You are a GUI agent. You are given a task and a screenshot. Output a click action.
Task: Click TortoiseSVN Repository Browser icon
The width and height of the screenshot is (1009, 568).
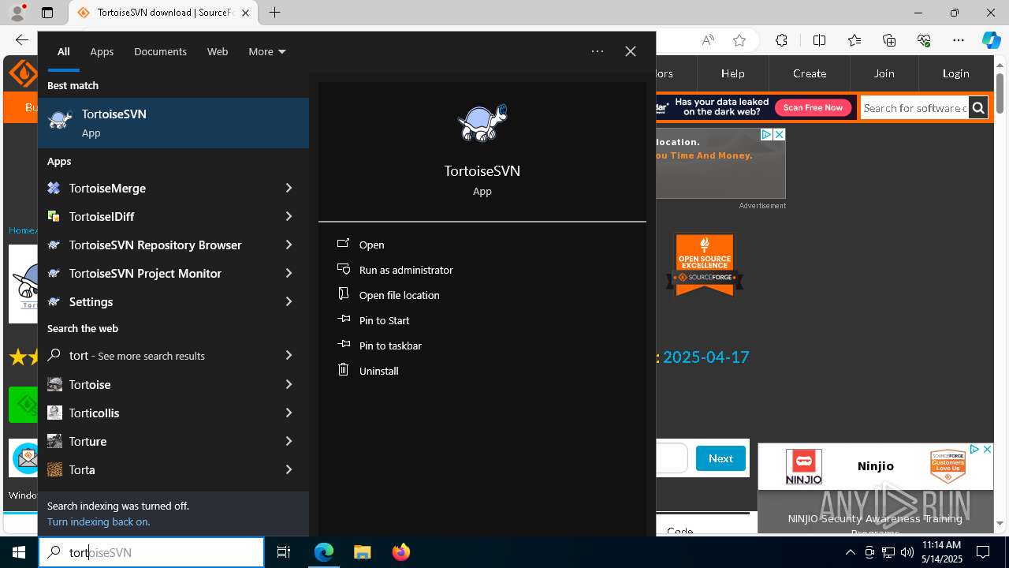54,245
